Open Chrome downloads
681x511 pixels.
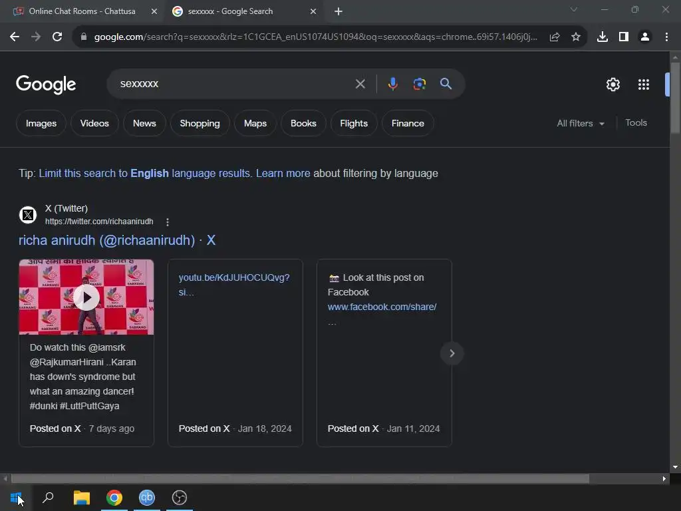pyautogui.click(x=603, y=37)
